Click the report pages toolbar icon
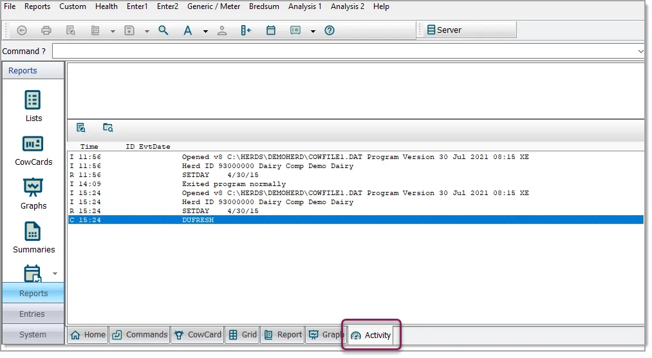 95,30
